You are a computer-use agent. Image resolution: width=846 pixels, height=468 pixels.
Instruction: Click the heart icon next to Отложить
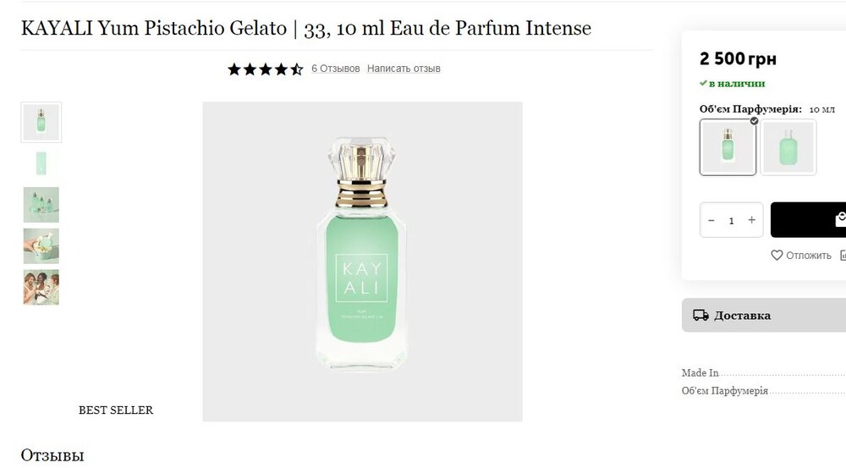click(x=777, y=256)
